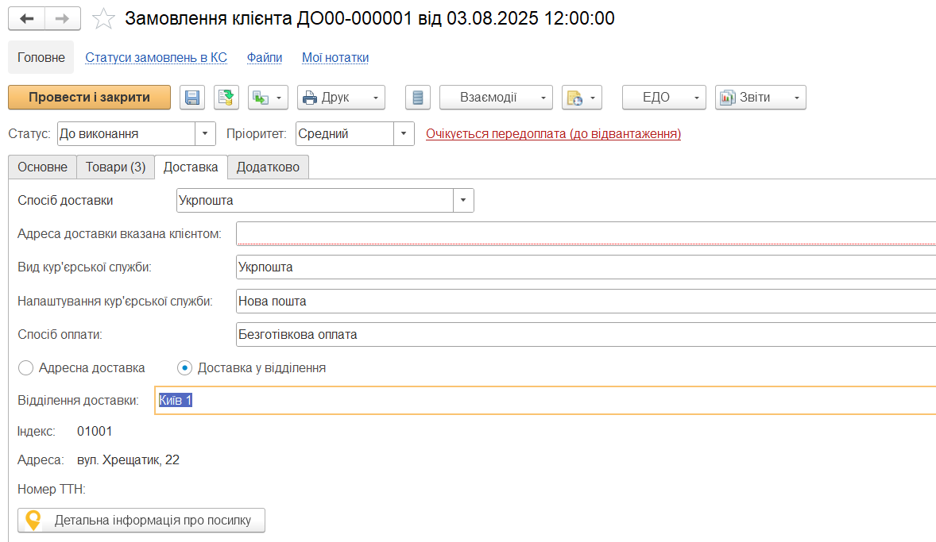936x542 pixels.
Task: Open the document structure list icon
Action: 418,97
